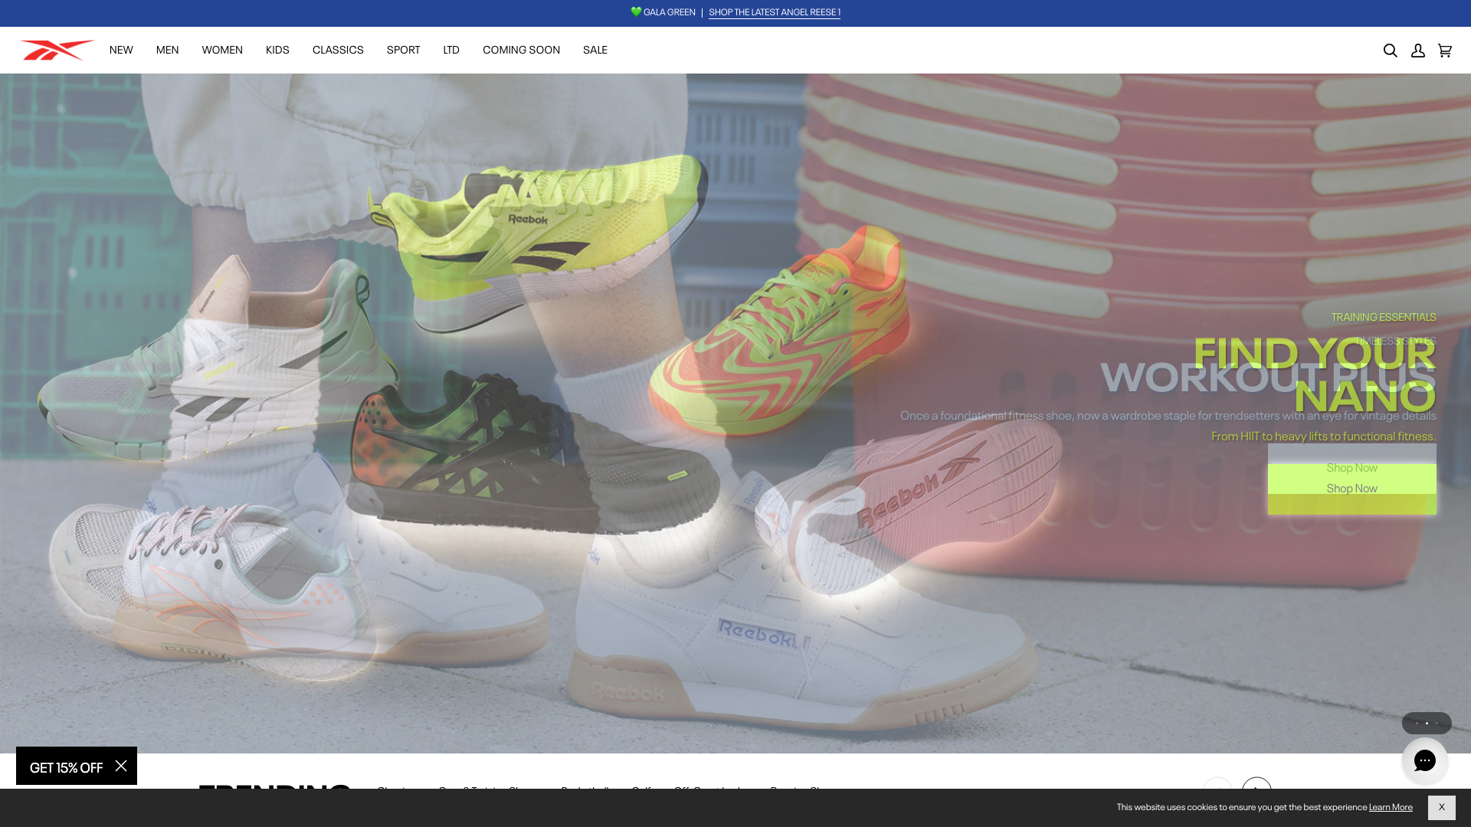Image resolution: width=1471 pixels, height=827 pixels.
Task: Dismiss the cookie notice with the X button
Action: (x=1441, y=807)
